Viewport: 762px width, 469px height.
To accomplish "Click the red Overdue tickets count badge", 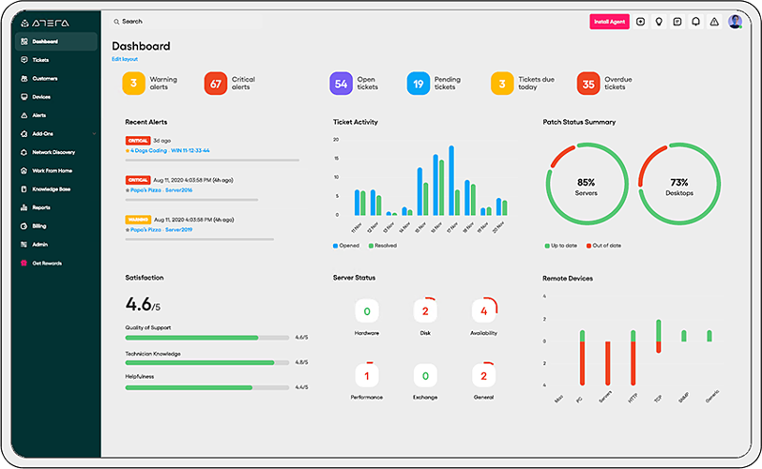I will pyautogui.click(x=588, y=83).
